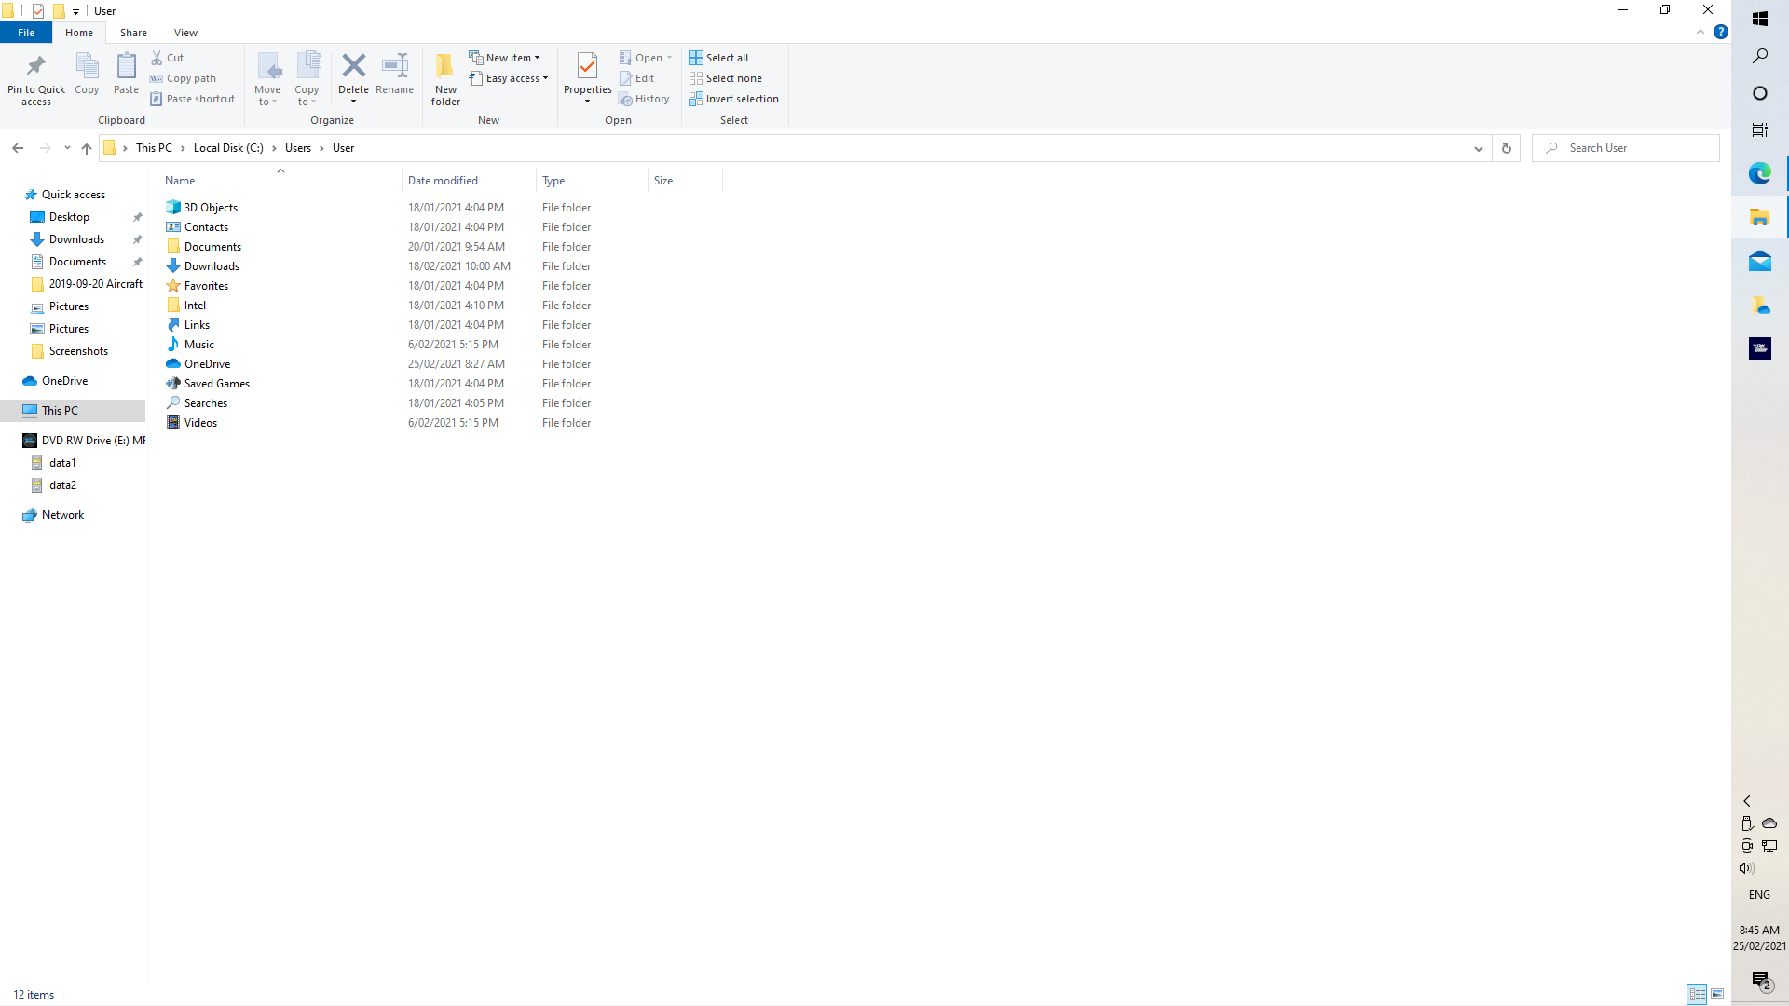Click the Invert selection icon
This screenshot has height=1006, width=1789.
696,99
